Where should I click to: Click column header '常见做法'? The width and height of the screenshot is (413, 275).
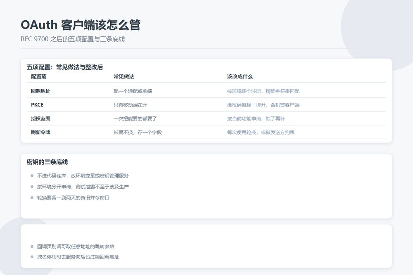coord(124,77)
